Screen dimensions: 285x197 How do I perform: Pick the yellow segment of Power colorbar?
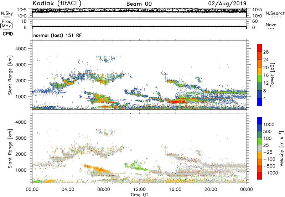pyautogui.click(x=260, y=71)
